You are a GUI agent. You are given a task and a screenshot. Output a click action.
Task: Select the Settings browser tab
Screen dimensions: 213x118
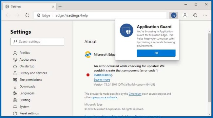click(x=29, y=7)
